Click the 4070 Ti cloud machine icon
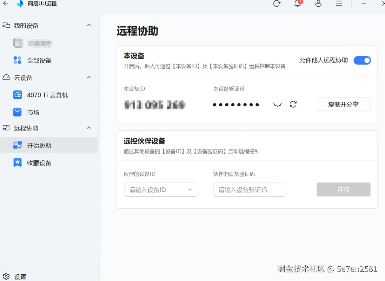 (17, 95)
